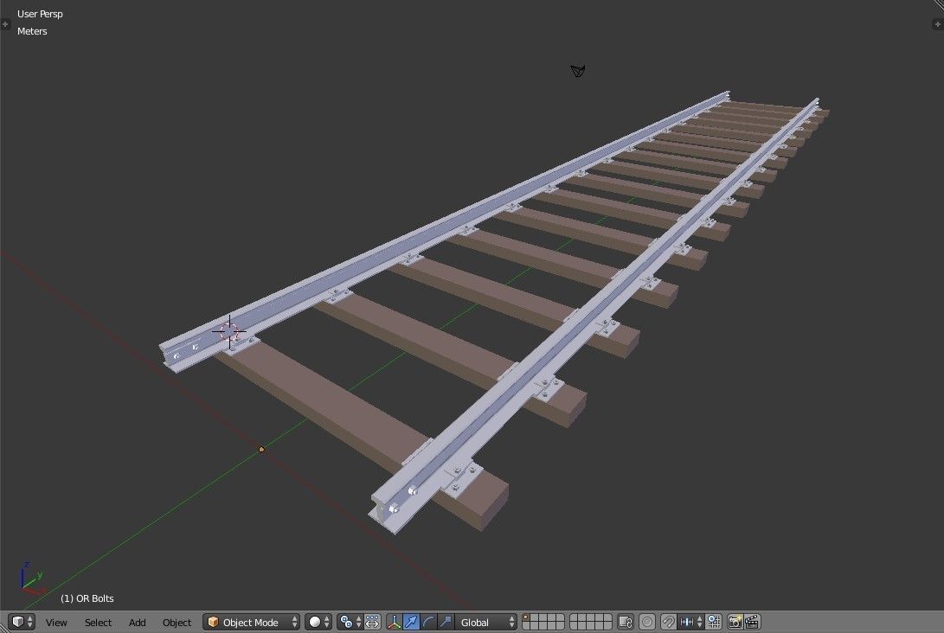Open the Object Mode dropdown

pyautogui.click(x=252, y=622)
